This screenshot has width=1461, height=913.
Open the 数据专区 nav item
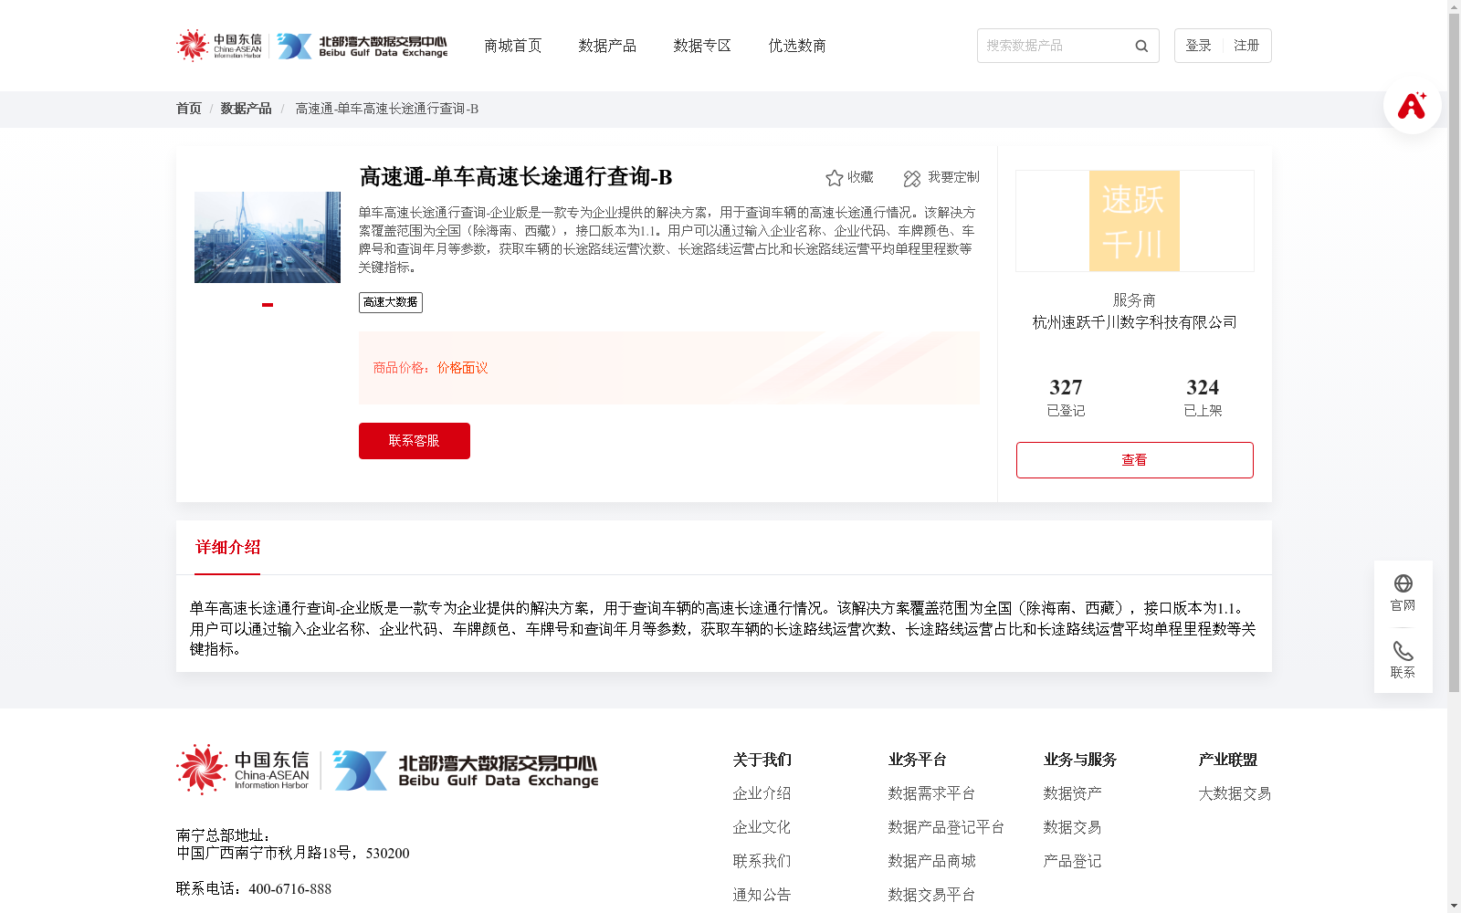(x=702, y=46)
